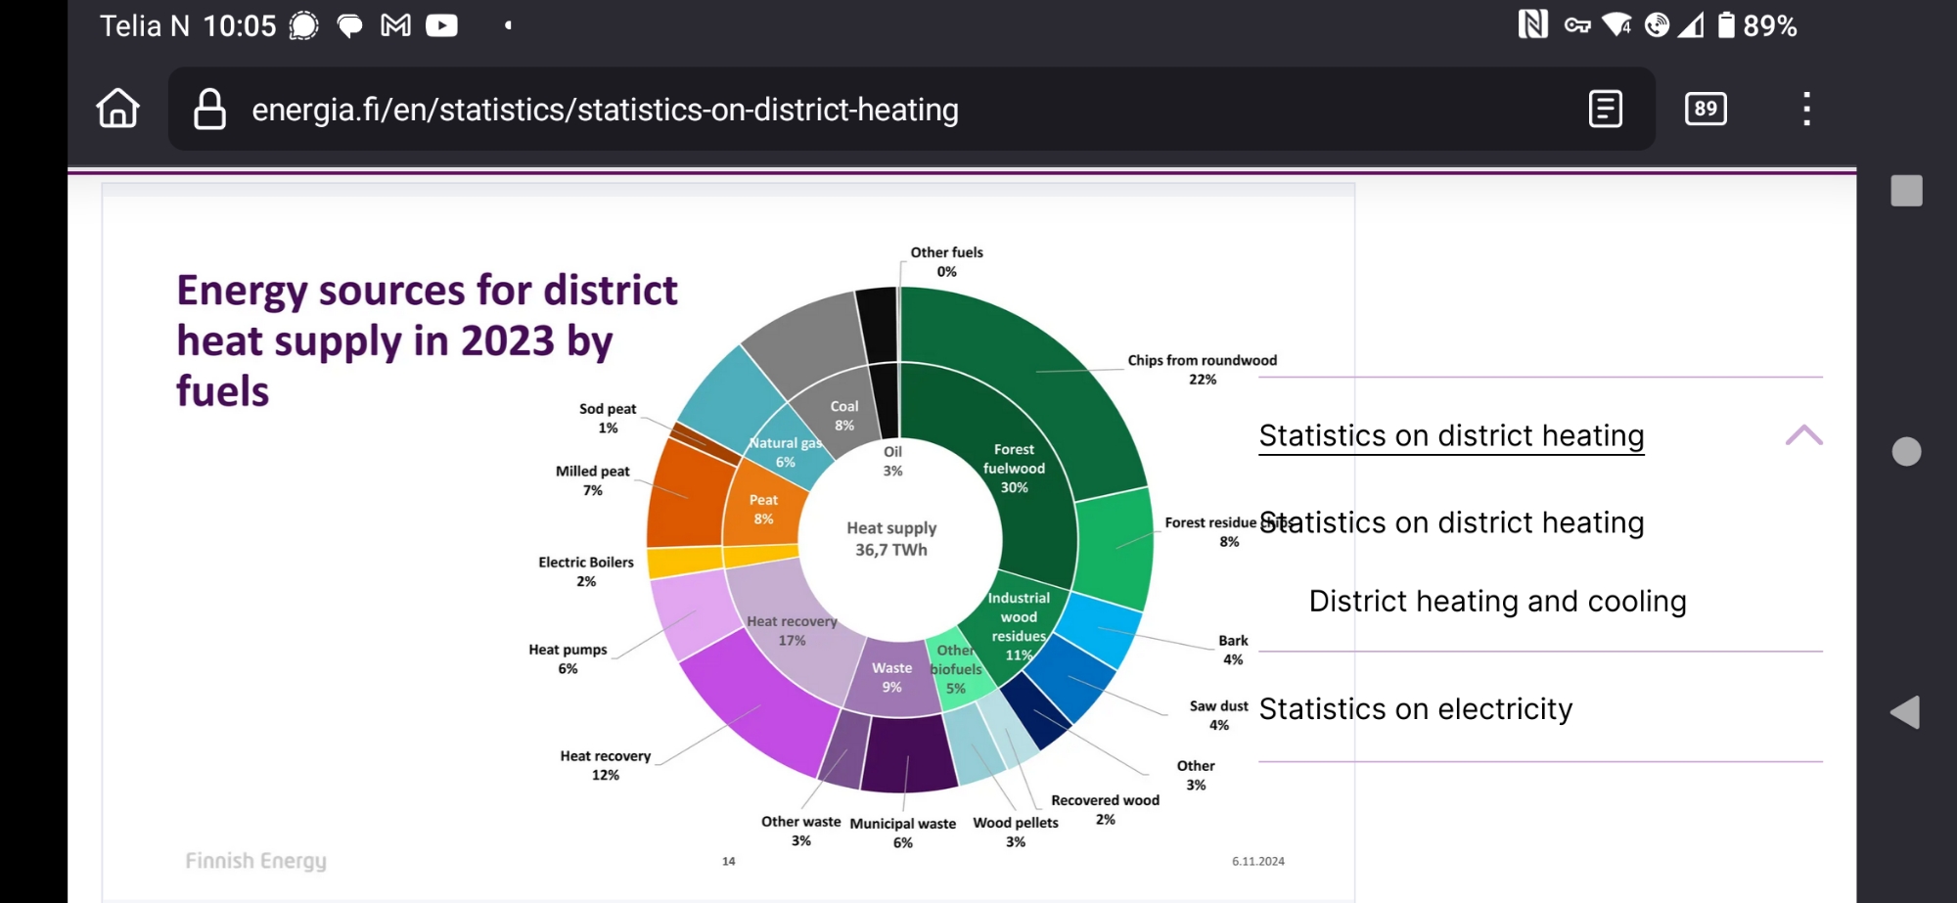Select District heating and cooling menu item
Screen dimensions: 1957x903
1497,601
